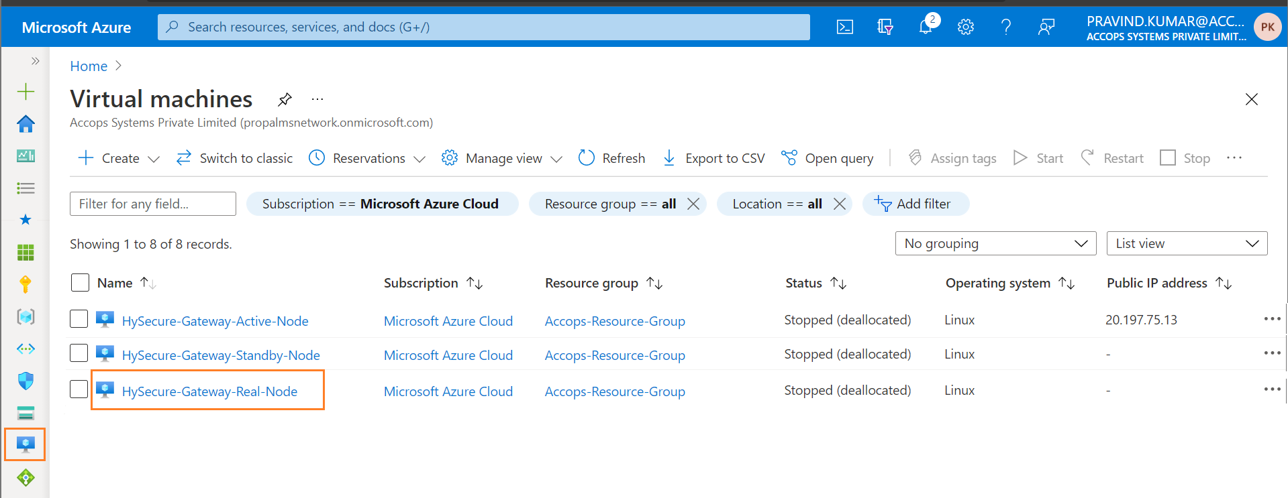Pin Virtual machines page to dashboard
This screenshot has width=1288, height=498.
pos(285,100)
